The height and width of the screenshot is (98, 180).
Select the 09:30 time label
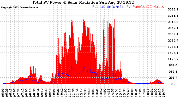(x=46, y=93)
